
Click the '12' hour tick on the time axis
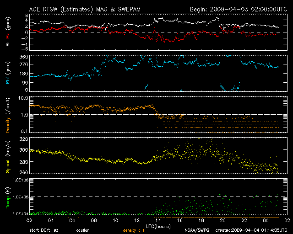[x=137, y=221]
